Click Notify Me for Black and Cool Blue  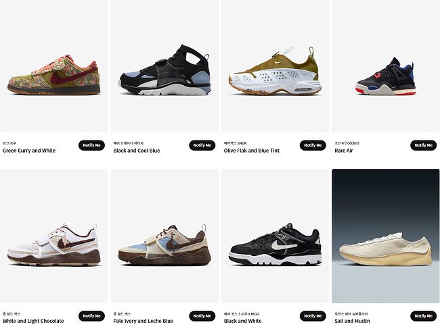click(202, 145)
